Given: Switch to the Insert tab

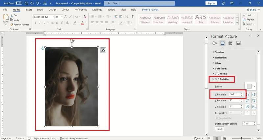Looking at the screenshot, I should (29, 10).
